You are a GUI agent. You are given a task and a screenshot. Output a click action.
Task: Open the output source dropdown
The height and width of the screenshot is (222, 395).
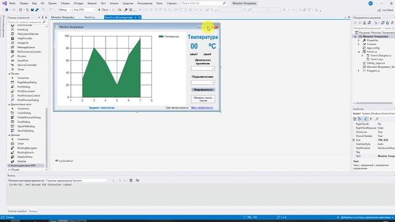pyautogui.click(x=77, y=181)
